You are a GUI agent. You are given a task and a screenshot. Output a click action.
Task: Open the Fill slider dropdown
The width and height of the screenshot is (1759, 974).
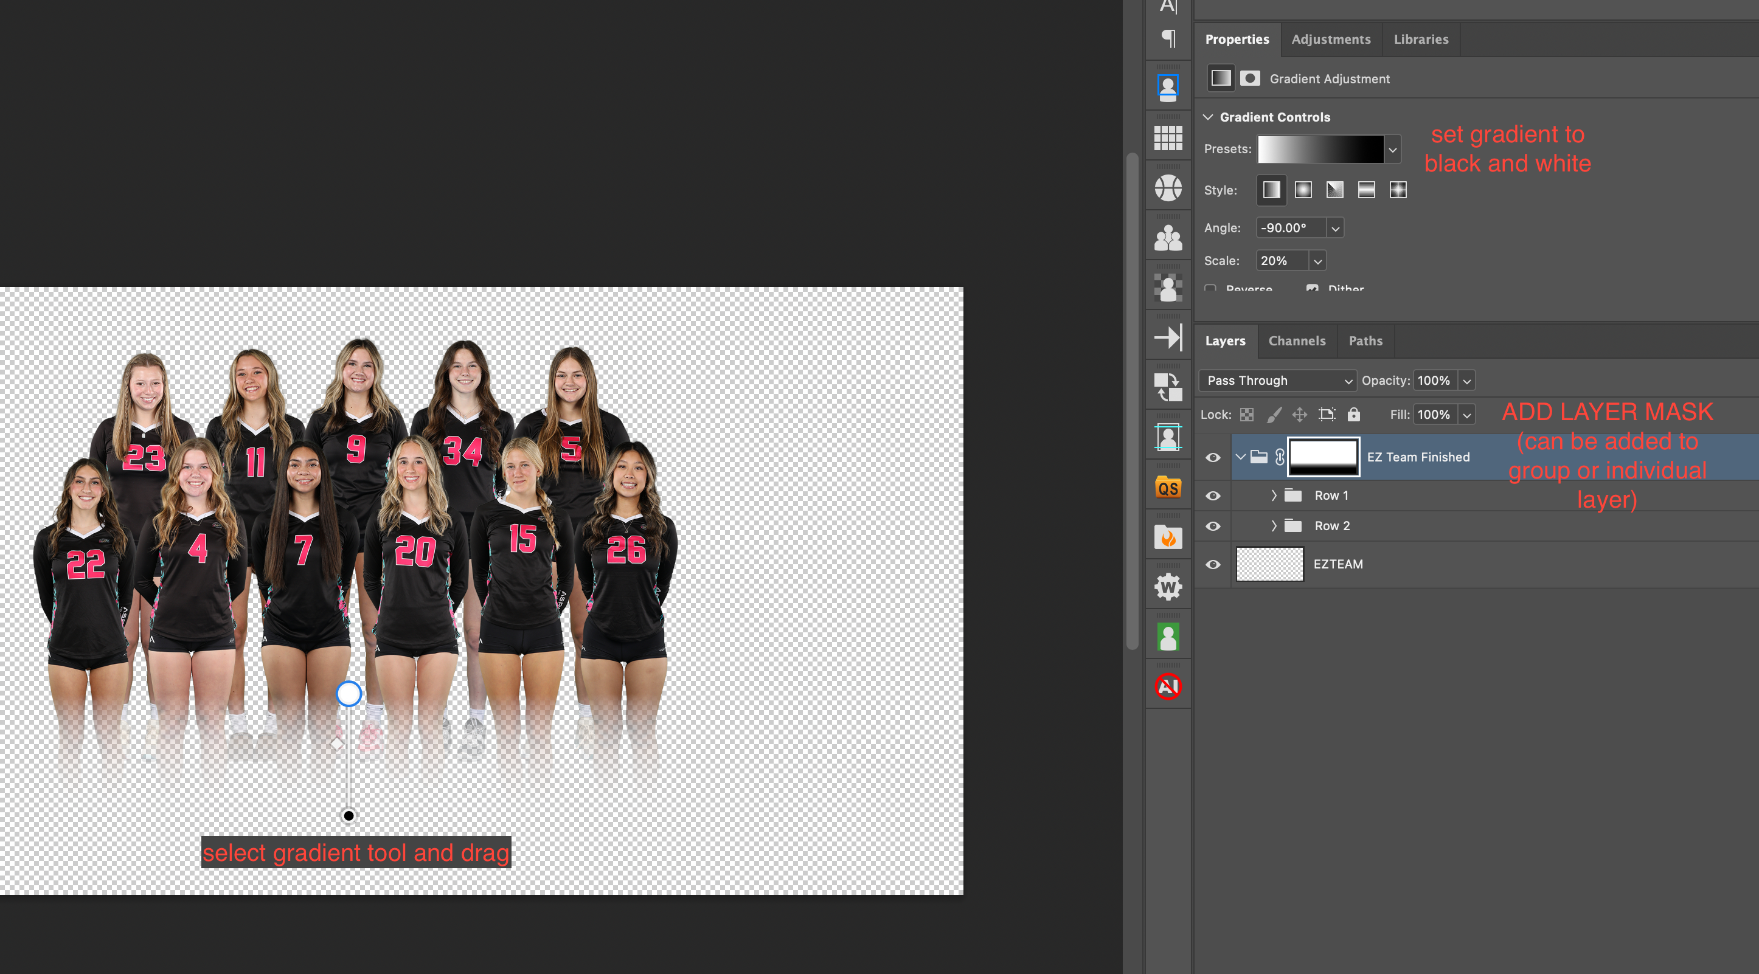pos(1466,414)
